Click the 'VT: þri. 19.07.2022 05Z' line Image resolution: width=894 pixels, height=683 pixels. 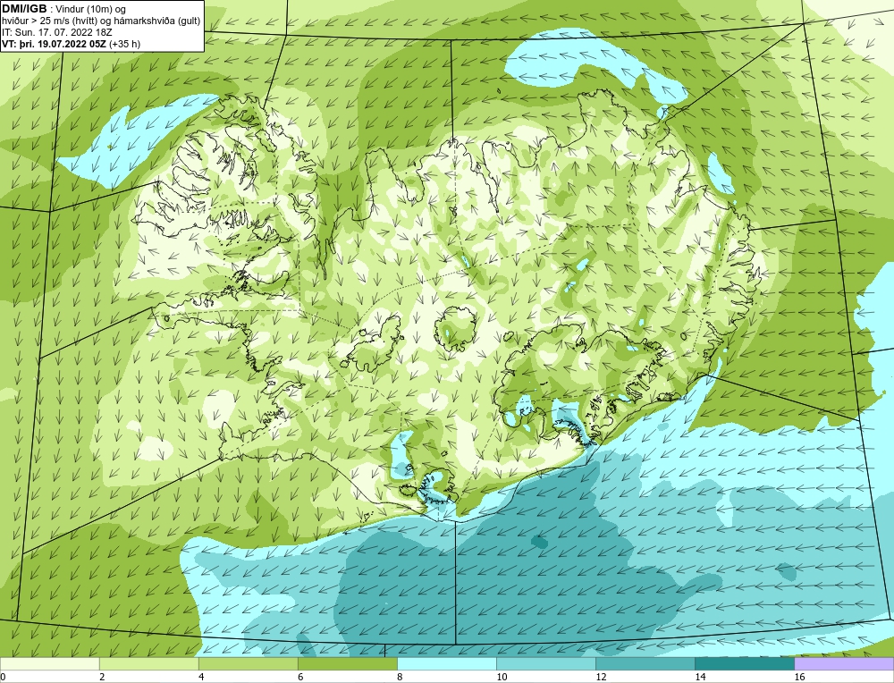point(72,43)
